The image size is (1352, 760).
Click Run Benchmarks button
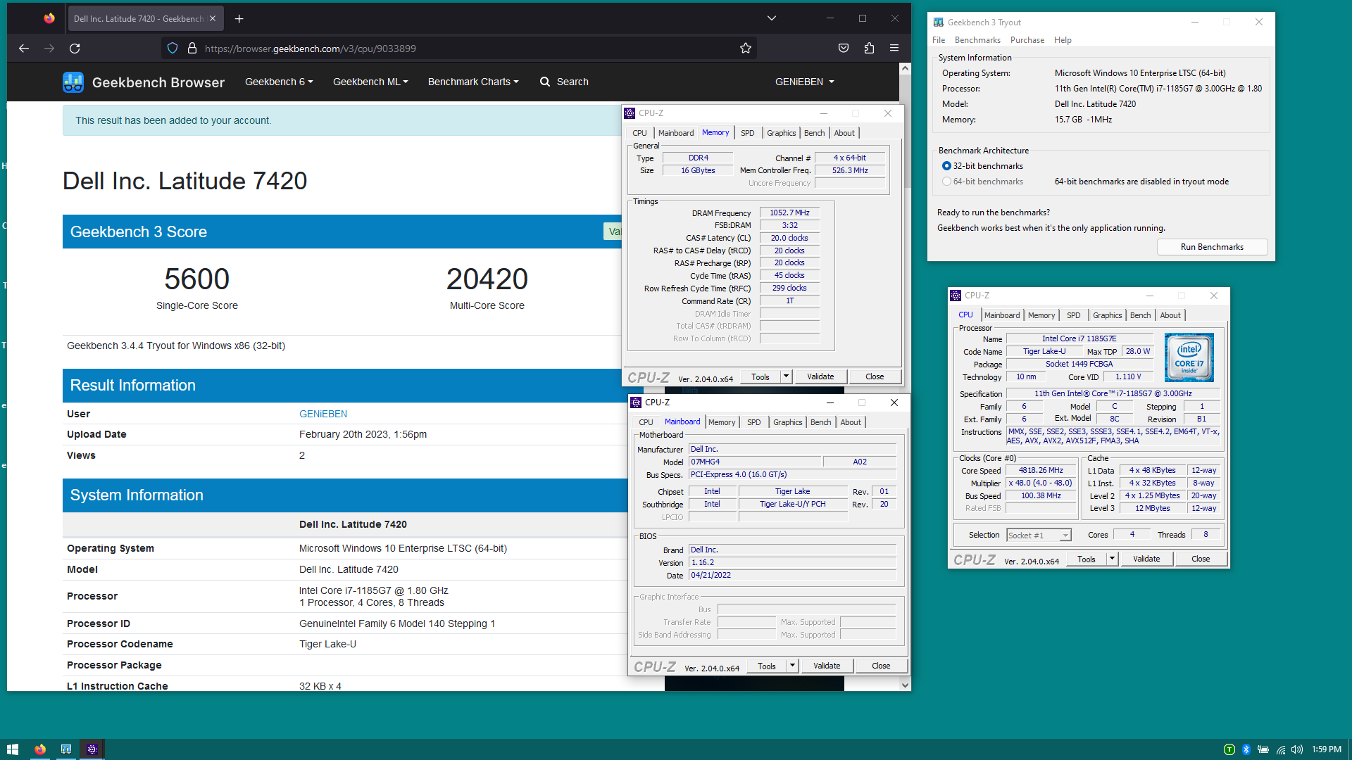(x=1212, y=247)
